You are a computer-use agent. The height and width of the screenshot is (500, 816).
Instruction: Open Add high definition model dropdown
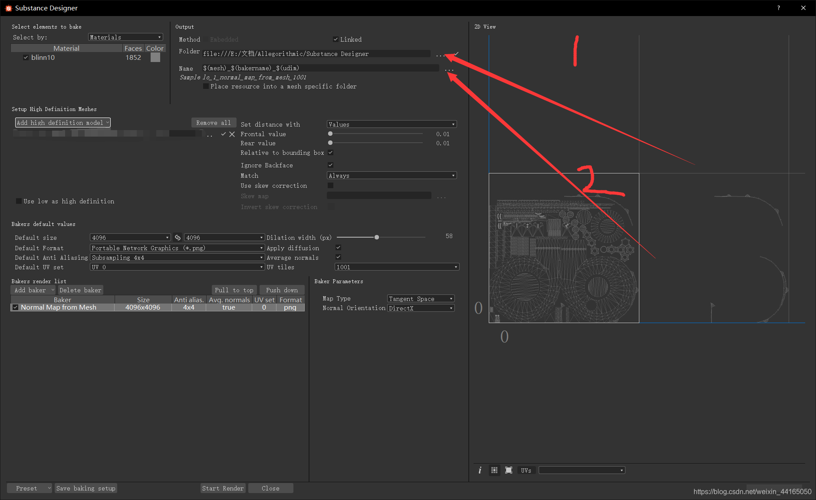click(63, 123)
